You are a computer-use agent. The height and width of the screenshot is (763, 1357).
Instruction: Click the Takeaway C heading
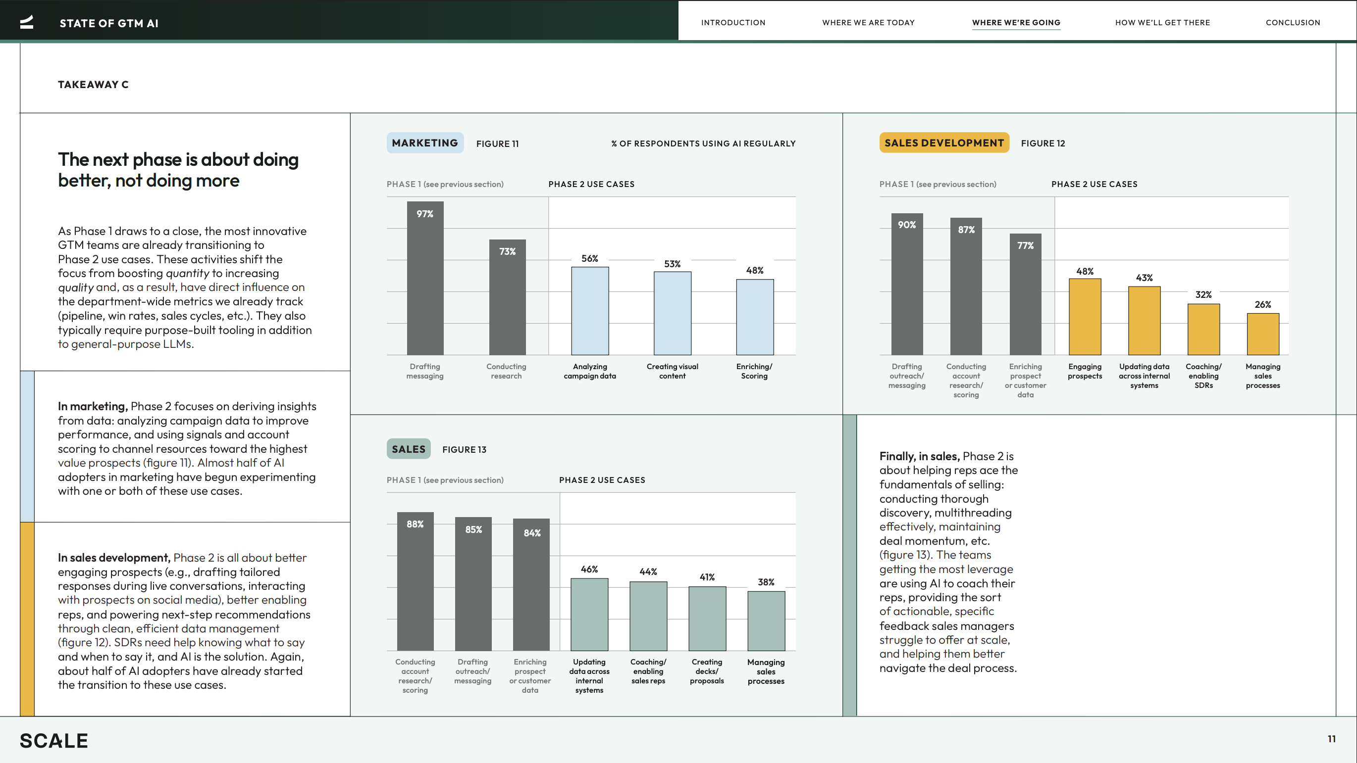tap(93, 84)
